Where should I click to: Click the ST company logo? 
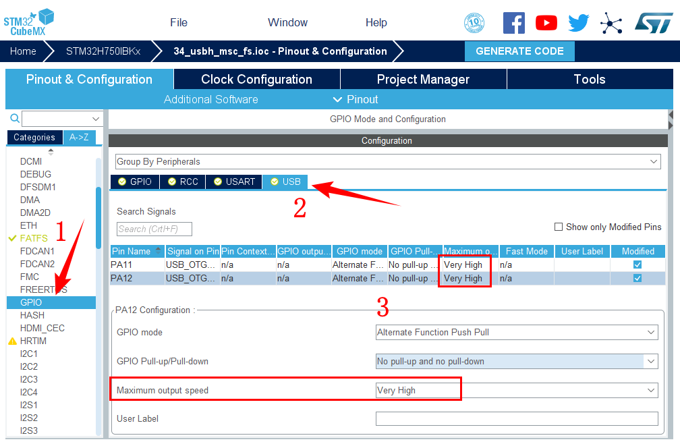[653, 23]
